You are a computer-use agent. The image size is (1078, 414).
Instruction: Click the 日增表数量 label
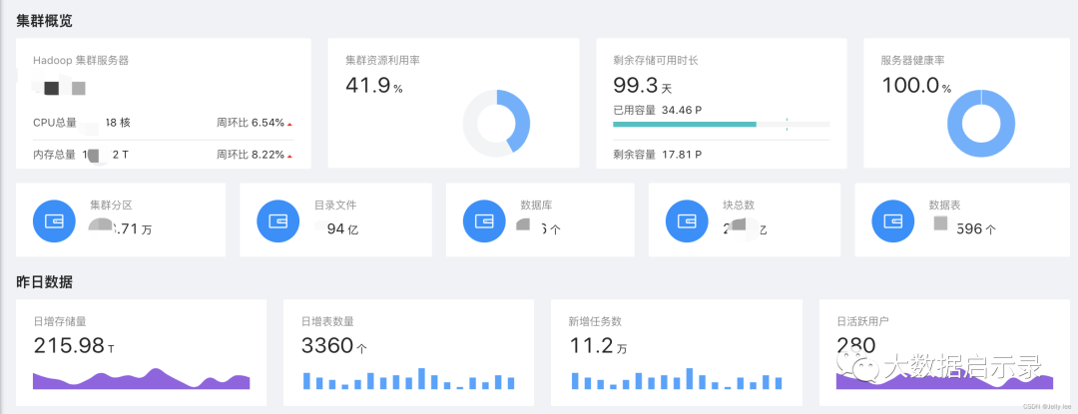[x=328, y=321]
